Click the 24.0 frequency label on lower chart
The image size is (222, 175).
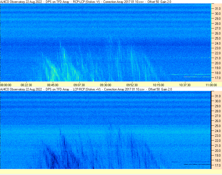coord(218,131)
